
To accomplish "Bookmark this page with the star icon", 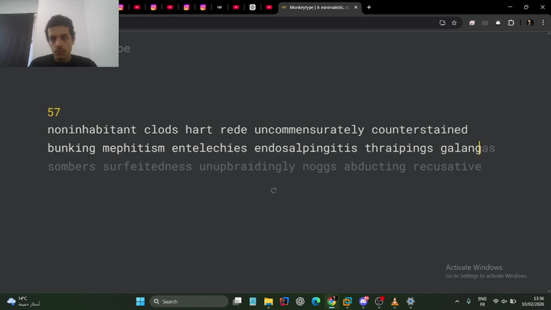I will tap(454, 23).
